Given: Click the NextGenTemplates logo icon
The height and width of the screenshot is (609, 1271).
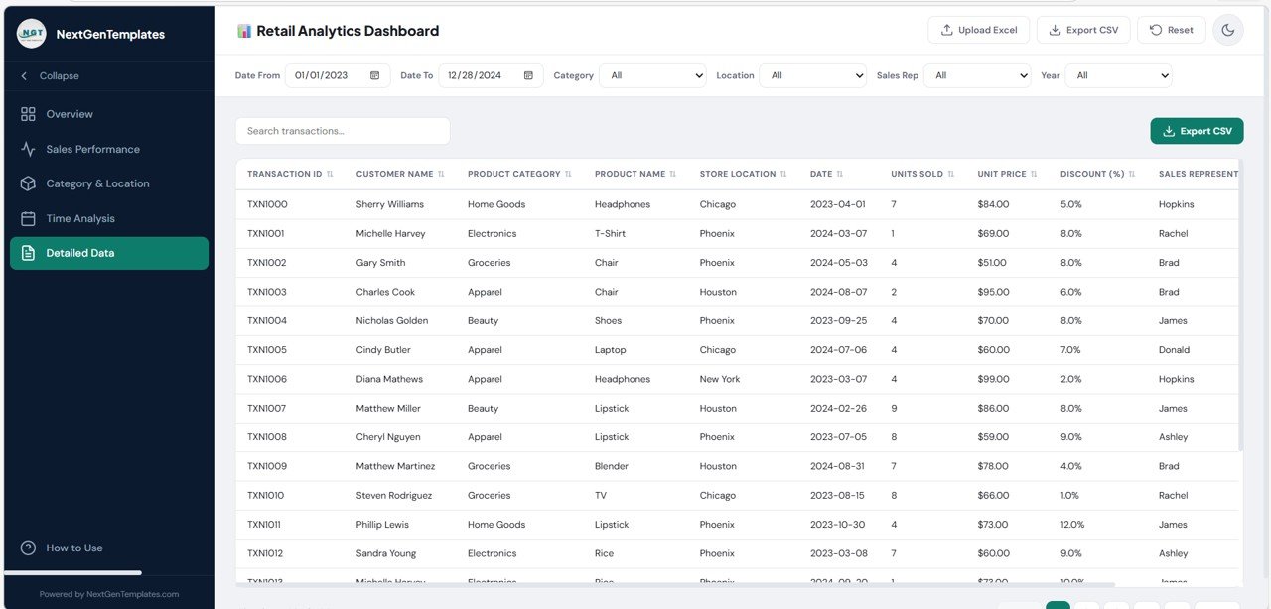Looking at the screenshot, I should click(x=31, y=33).
